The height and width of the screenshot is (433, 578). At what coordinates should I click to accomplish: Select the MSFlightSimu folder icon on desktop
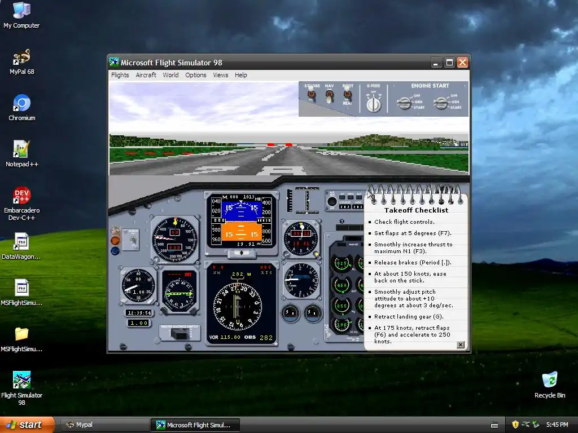(21, 339)
